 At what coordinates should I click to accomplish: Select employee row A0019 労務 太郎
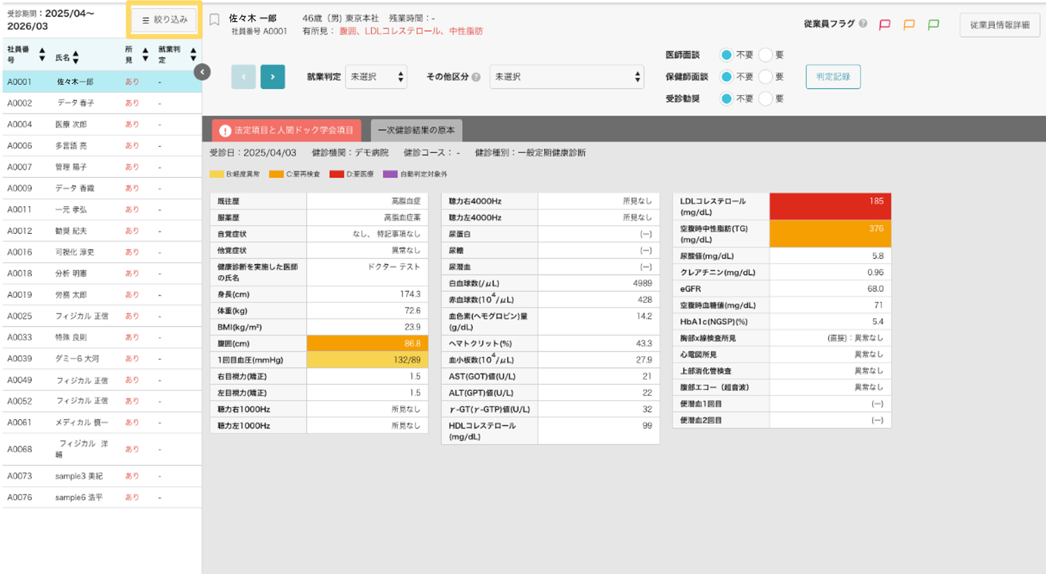102,294
